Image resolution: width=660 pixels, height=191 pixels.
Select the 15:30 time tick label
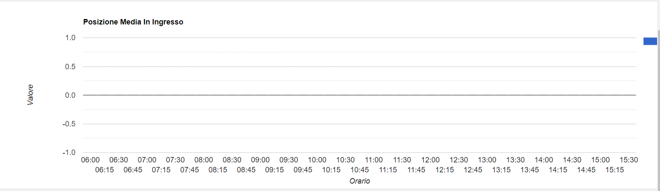(x=628, y=160)
